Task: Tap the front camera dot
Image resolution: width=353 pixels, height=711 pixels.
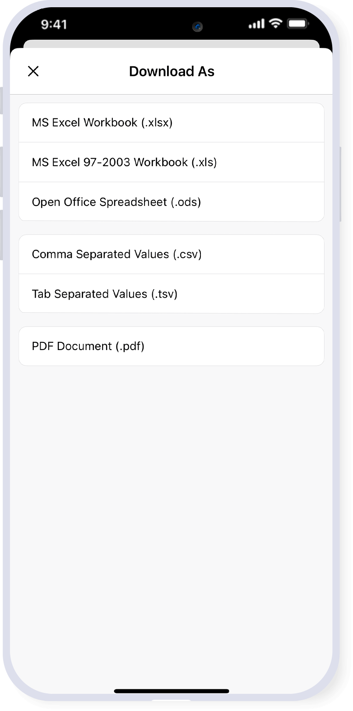Action: (x=197, y=27)
